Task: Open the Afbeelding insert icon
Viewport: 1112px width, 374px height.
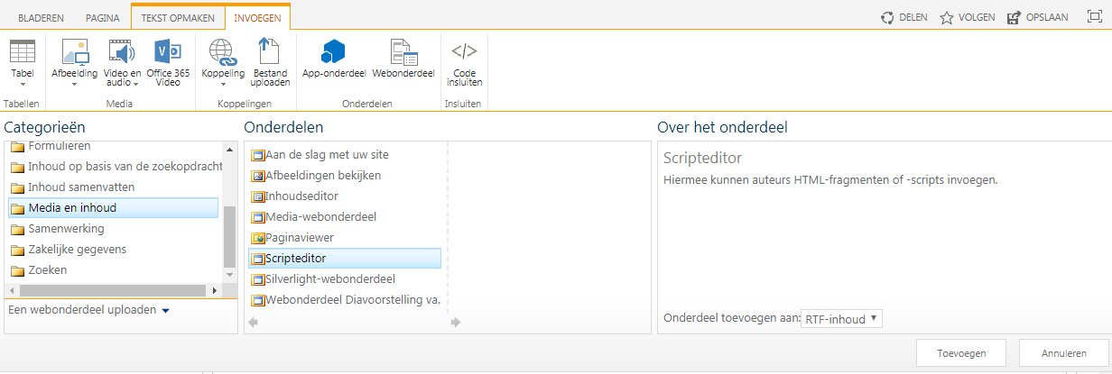Action: 74,51
